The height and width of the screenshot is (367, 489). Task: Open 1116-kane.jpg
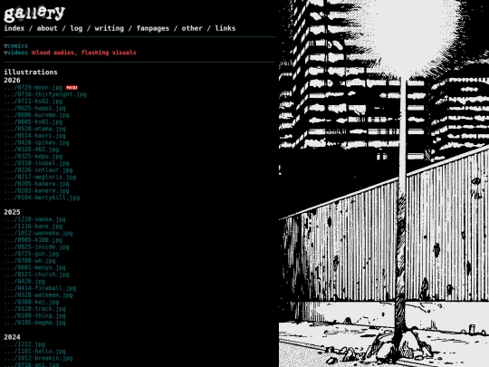[34, 227]
